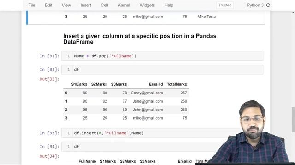
Task: Click the Mike Tesla cell in the top output
Action: click(x=206, y=16)
